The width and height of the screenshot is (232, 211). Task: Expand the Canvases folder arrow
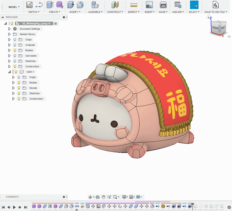[9, 56]
